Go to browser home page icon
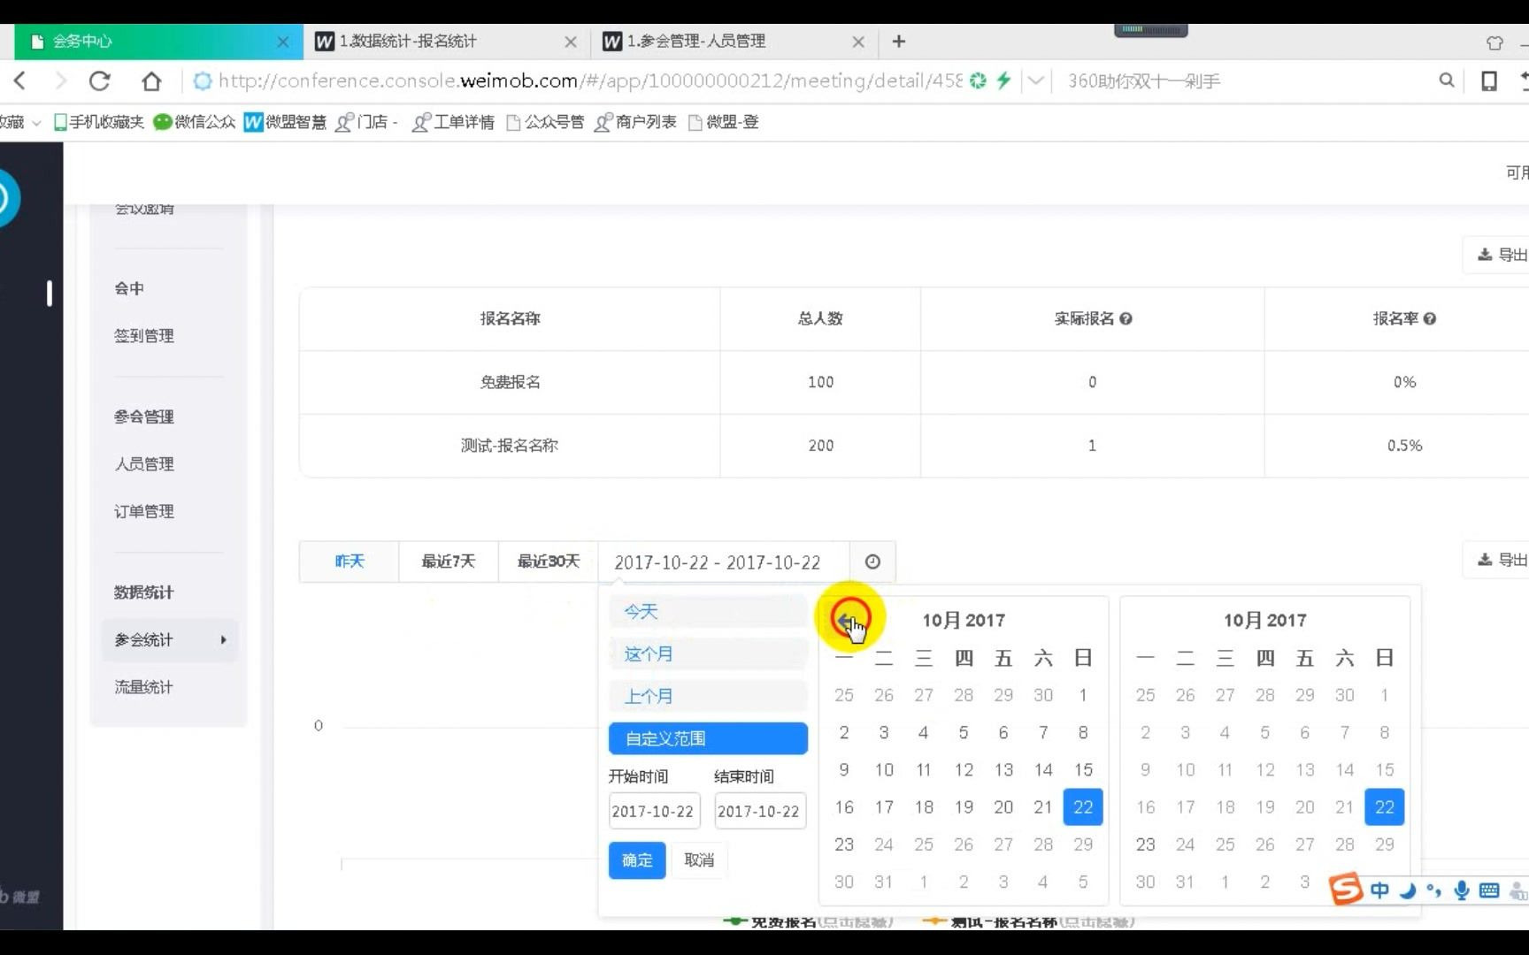This screenshot has height=955, width=1529. (151, 80)
